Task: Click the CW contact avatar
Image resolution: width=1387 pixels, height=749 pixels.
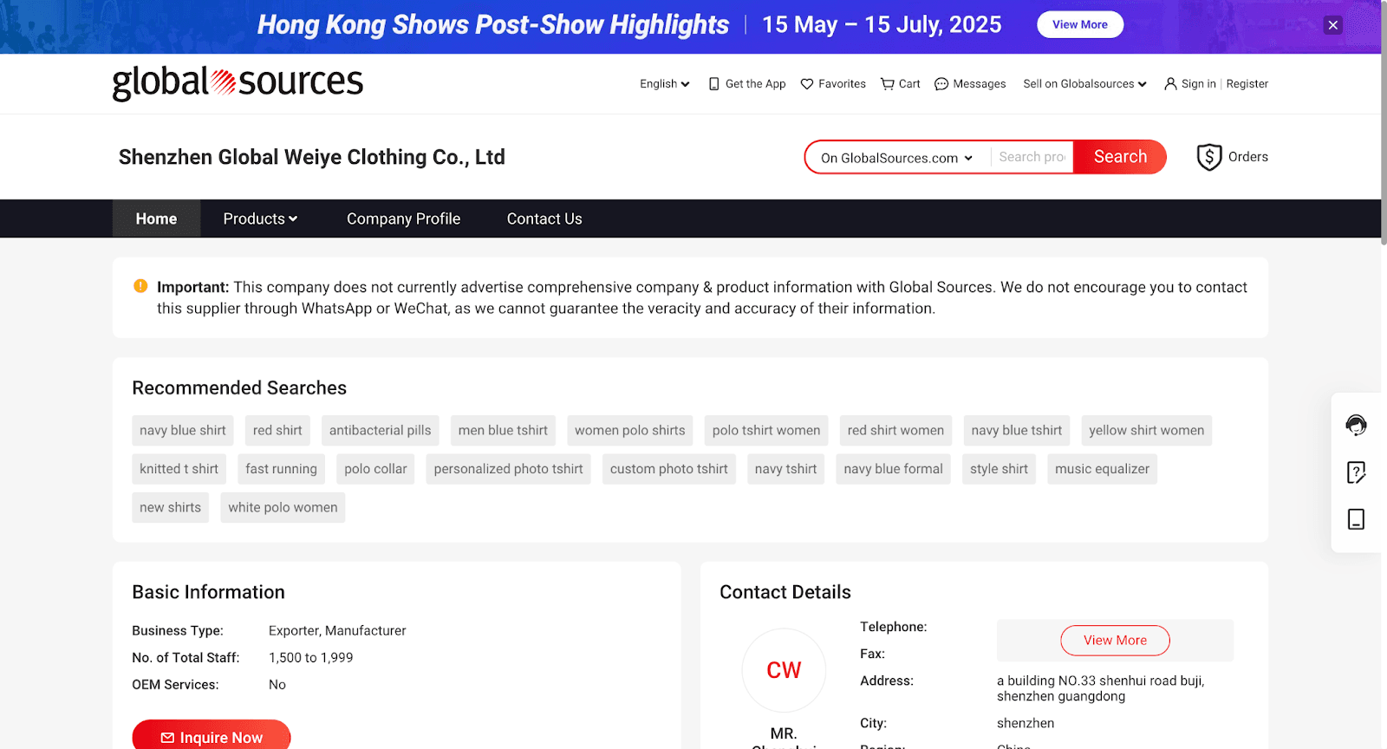Action: coord(784,670)
